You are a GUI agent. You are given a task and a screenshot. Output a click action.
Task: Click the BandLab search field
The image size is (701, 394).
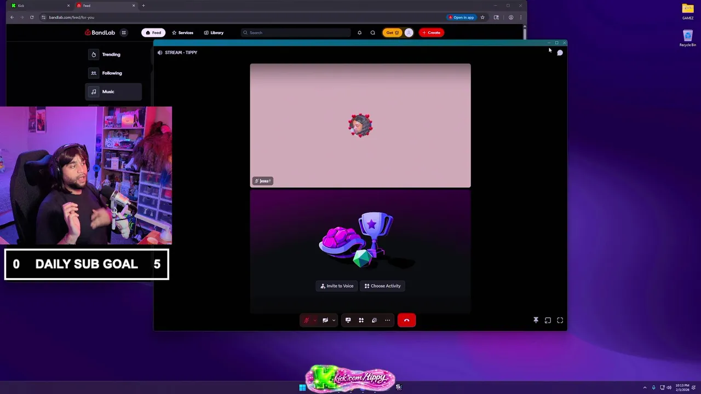pos(296,32)
